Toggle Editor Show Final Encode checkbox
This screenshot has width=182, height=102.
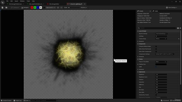(156, 49)
